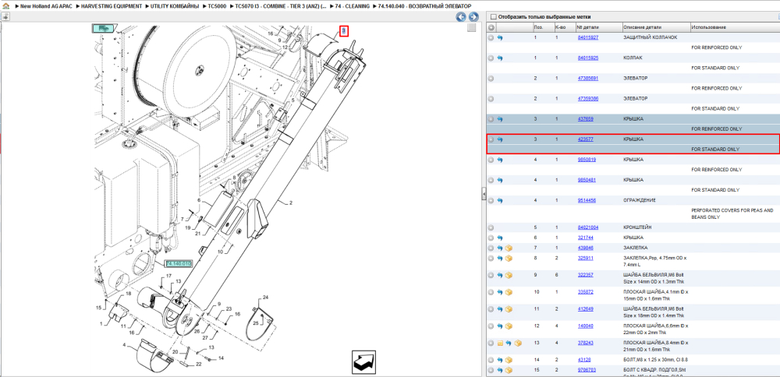Screen dimensions: 780x377
Task: Open part number 9850819 link
Action: (587, 160)
